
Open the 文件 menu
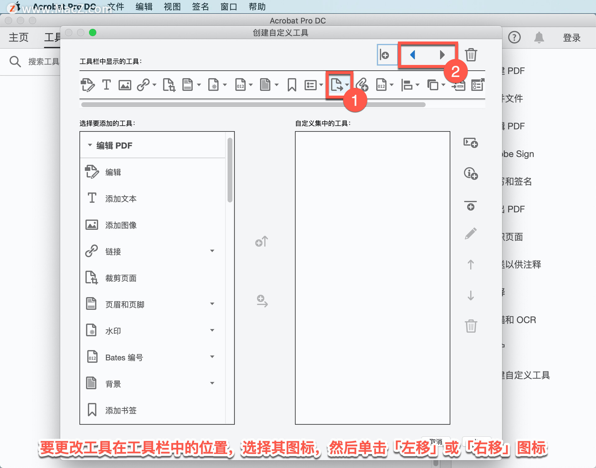pos(115,7)
